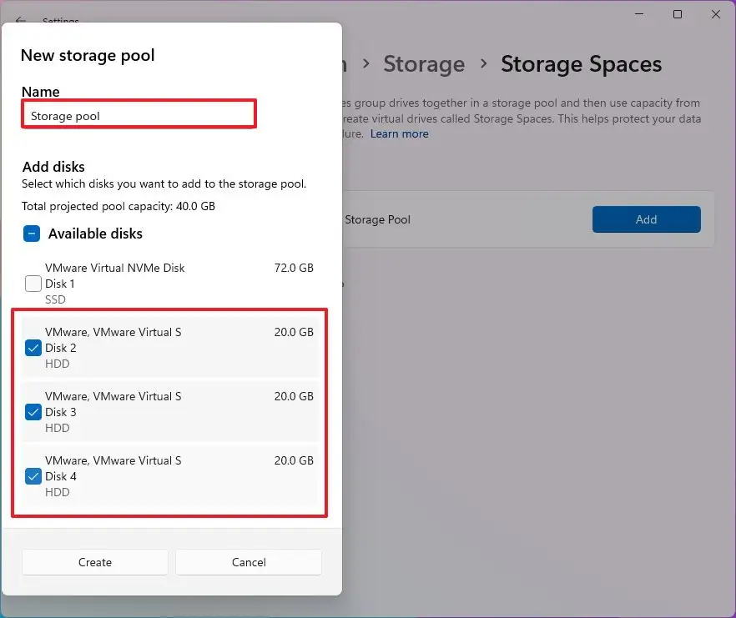Check Disk 1 VMware Virtual NVMe Disk

(x=33, y=283)
